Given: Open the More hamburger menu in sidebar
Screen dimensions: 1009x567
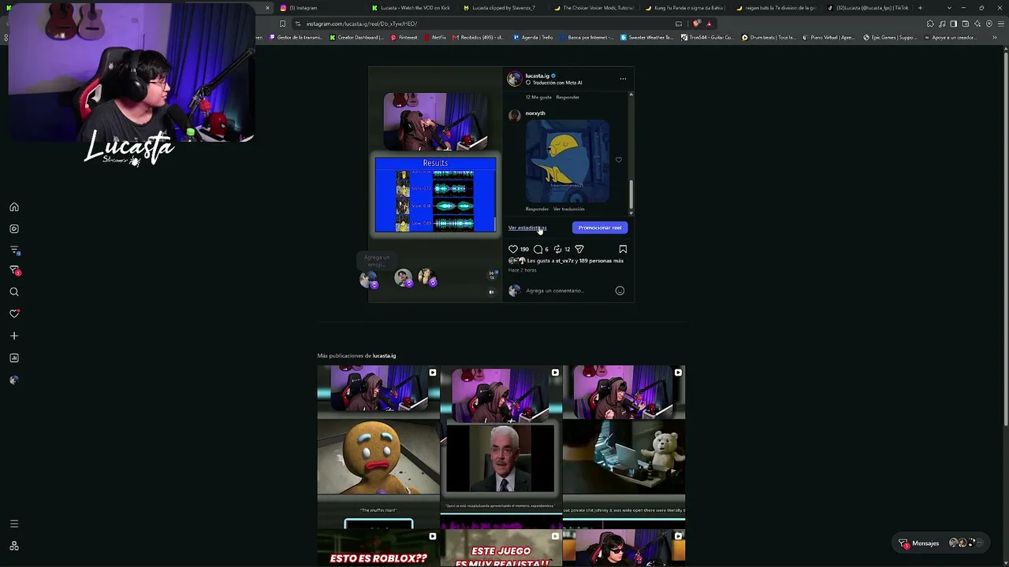Looking at the screenshot, I should pyautogui.click(x=14, y=524).
